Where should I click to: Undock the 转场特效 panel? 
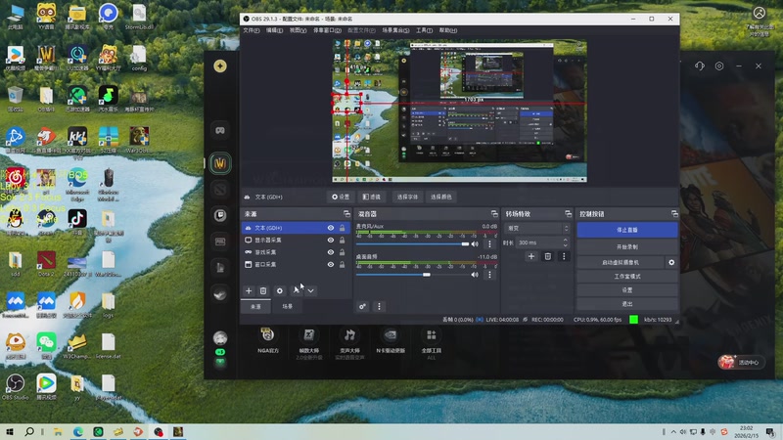[568, 213]
